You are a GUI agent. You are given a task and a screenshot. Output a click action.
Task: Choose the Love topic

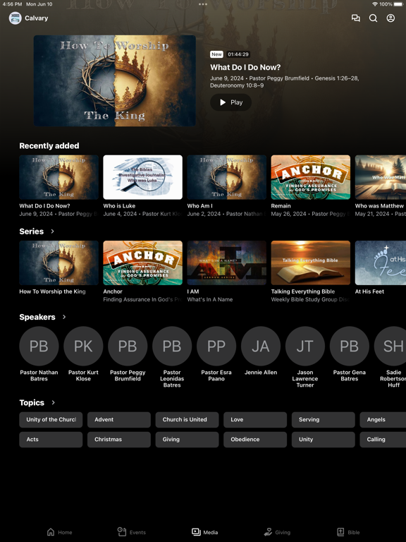(255, 420)
